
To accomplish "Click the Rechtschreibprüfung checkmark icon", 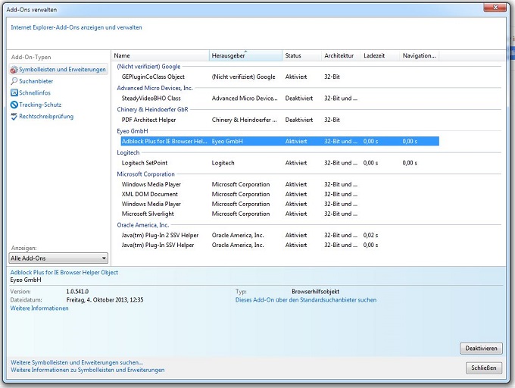I will [x=14, y=117].
